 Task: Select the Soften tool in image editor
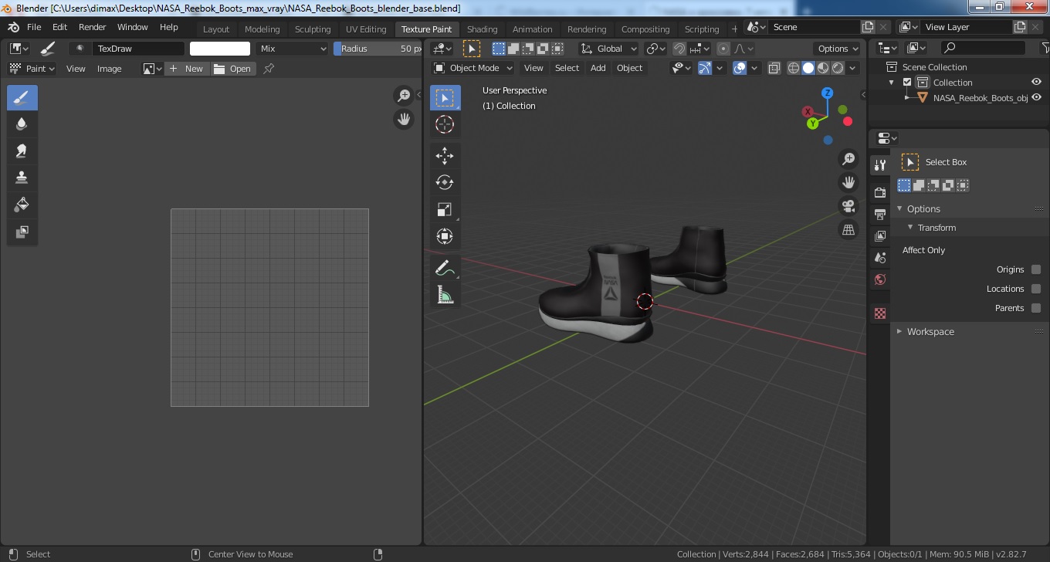tap(22, 124)
